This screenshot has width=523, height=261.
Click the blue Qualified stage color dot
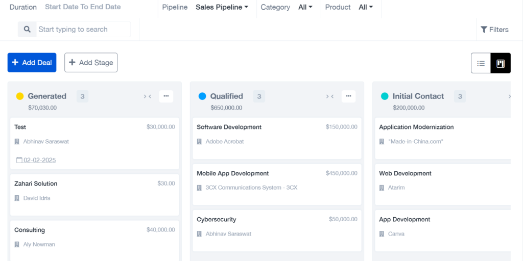(202, 96)
